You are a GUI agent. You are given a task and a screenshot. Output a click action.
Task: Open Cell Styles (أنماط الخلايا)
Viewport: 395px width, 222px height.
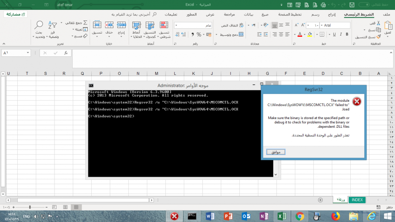pyautogui.click(x=137, y=30)
